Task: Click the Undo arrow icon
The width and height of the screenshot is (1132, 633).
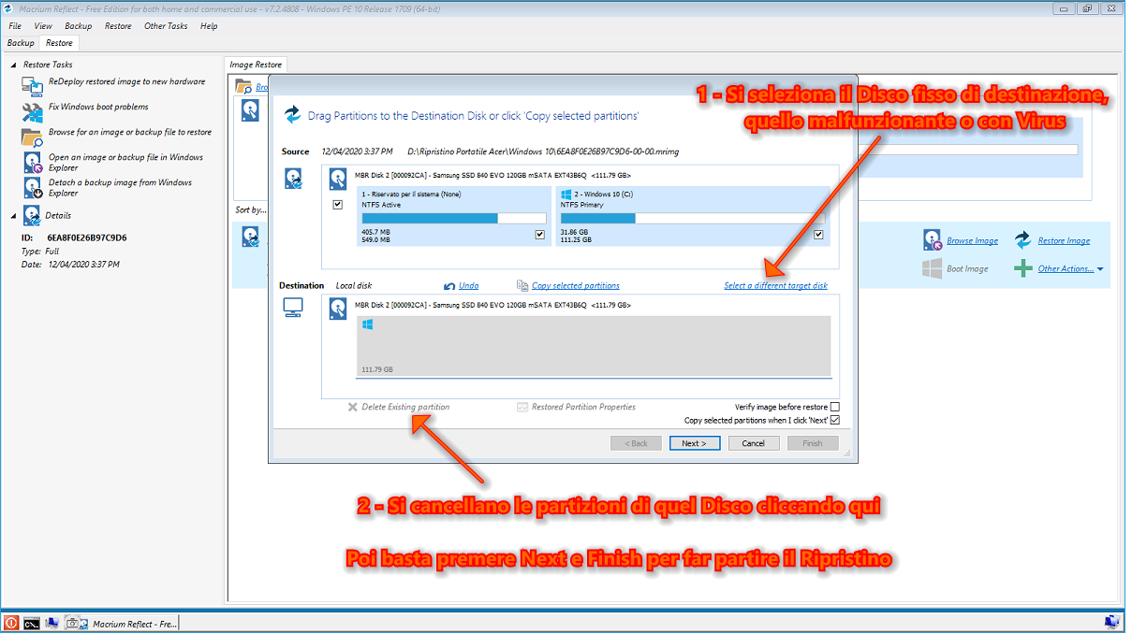Action: (449, 285)
